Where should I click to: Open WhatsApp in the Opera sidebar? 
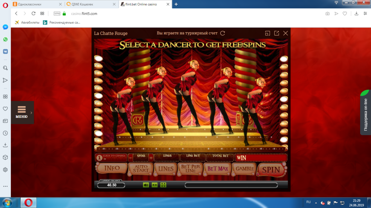tap(5, 39)
